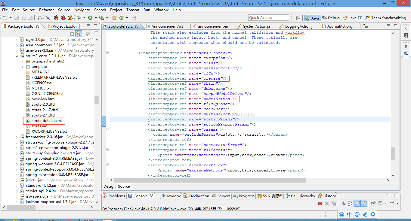Open New Java Class dropdown arrow
411x221 pixels.
[127, 18]
